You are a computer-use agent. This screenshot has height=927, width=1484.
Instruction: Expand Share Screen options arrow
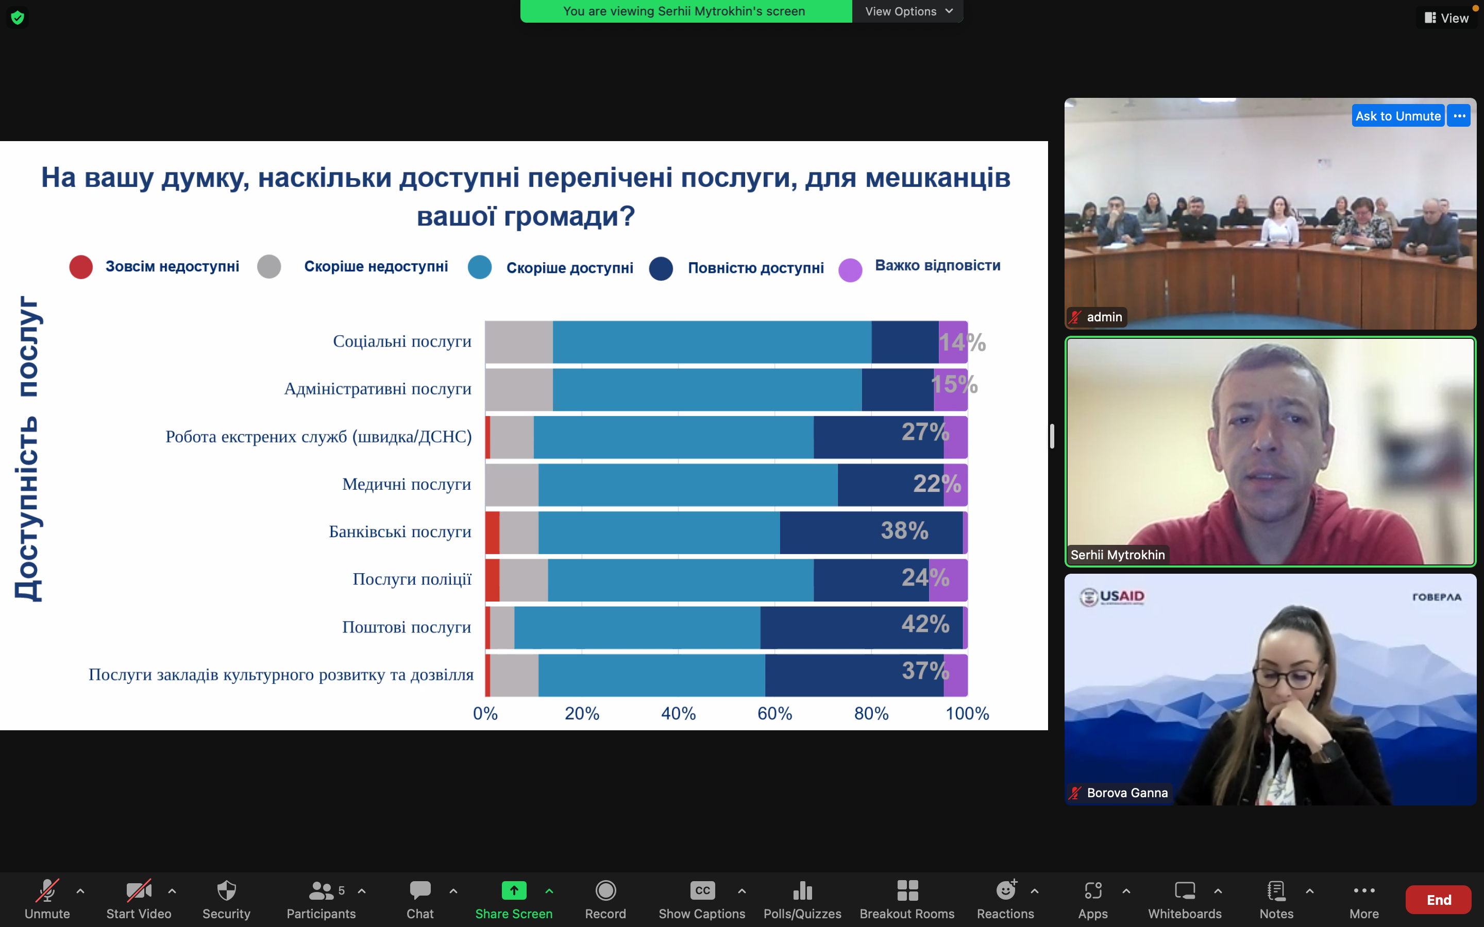pos(549,891)
